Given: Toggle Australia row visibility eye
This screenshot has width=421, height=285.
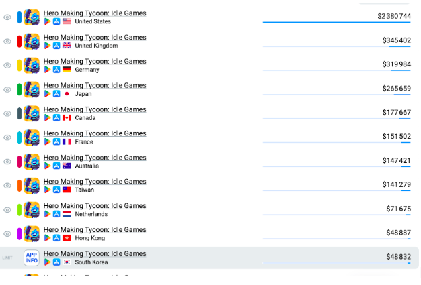Looking at the screenshot, I should click(x=7, y=162).
